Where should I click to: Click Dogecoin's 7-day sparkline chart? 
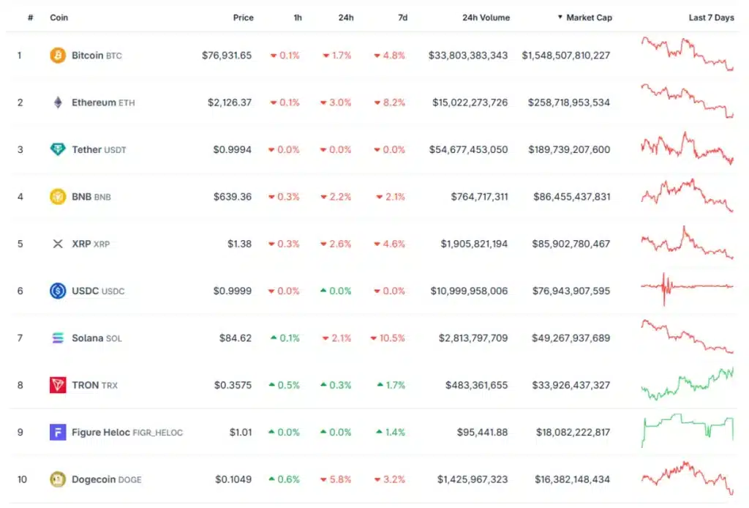point(688,477)
